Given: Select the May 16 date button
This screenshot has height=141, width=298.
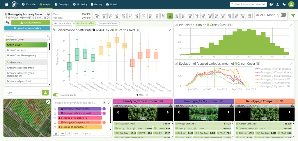Looking at the screenshot, I should pyautogui.click(x=97, y=16).
